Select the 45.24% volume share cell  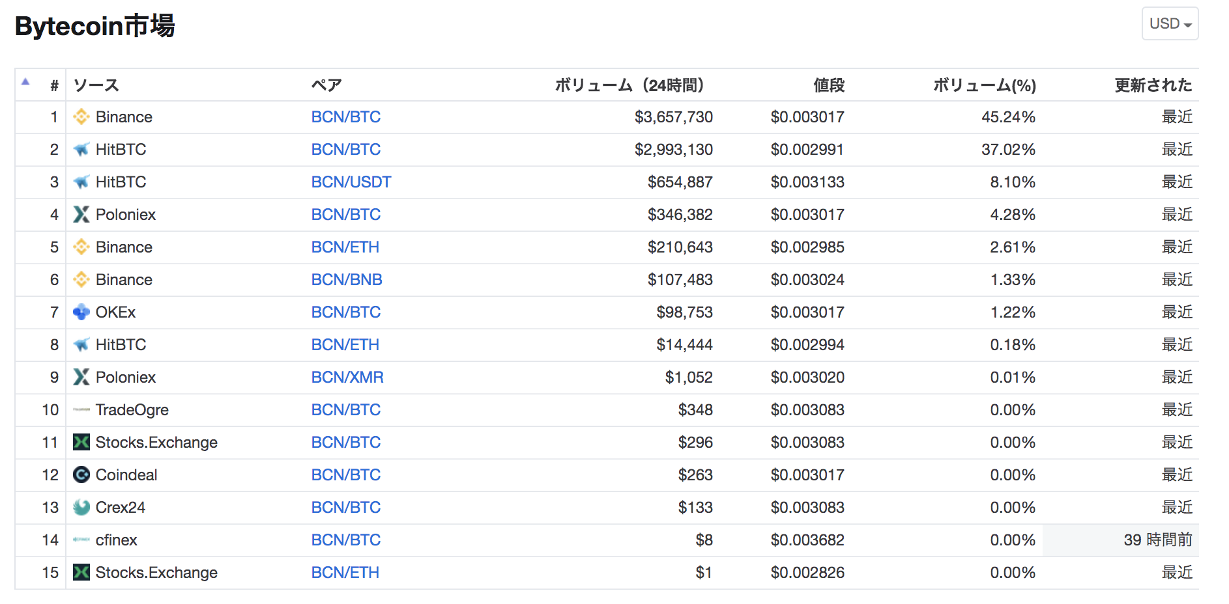click(1009, 117)
